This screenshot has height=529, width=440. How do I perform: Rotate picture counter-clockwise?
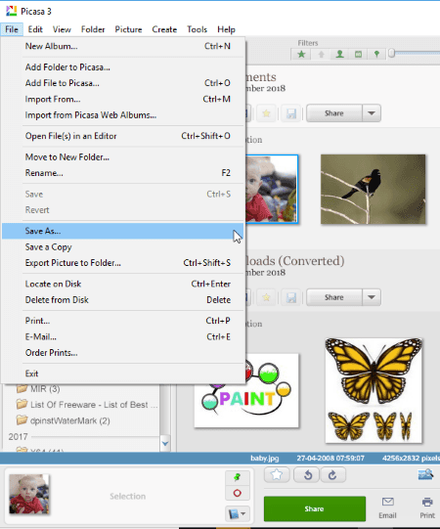coord(307,475)
